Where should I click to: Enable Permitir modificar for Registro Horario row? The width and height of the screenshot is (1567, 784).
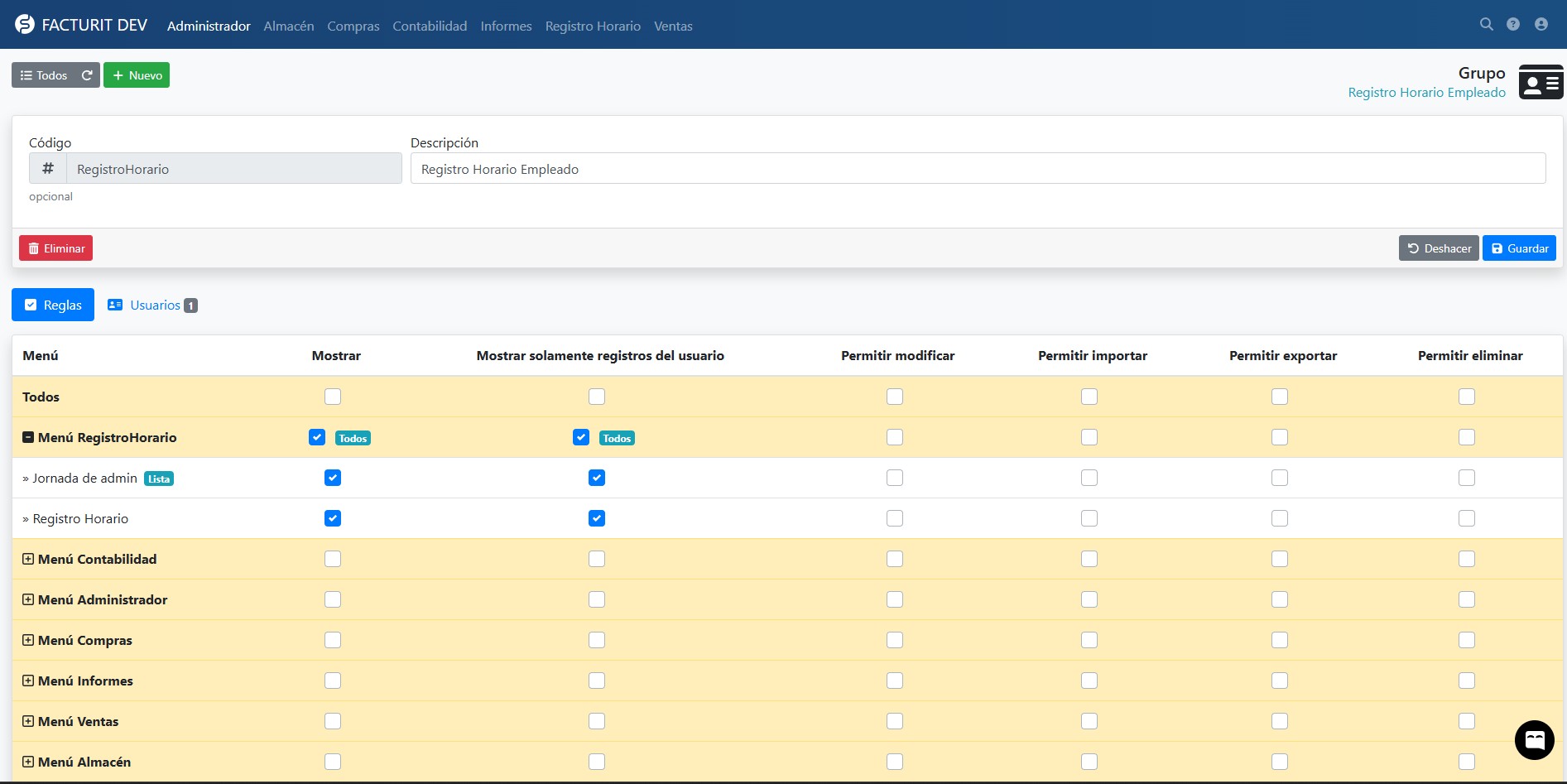894,518
